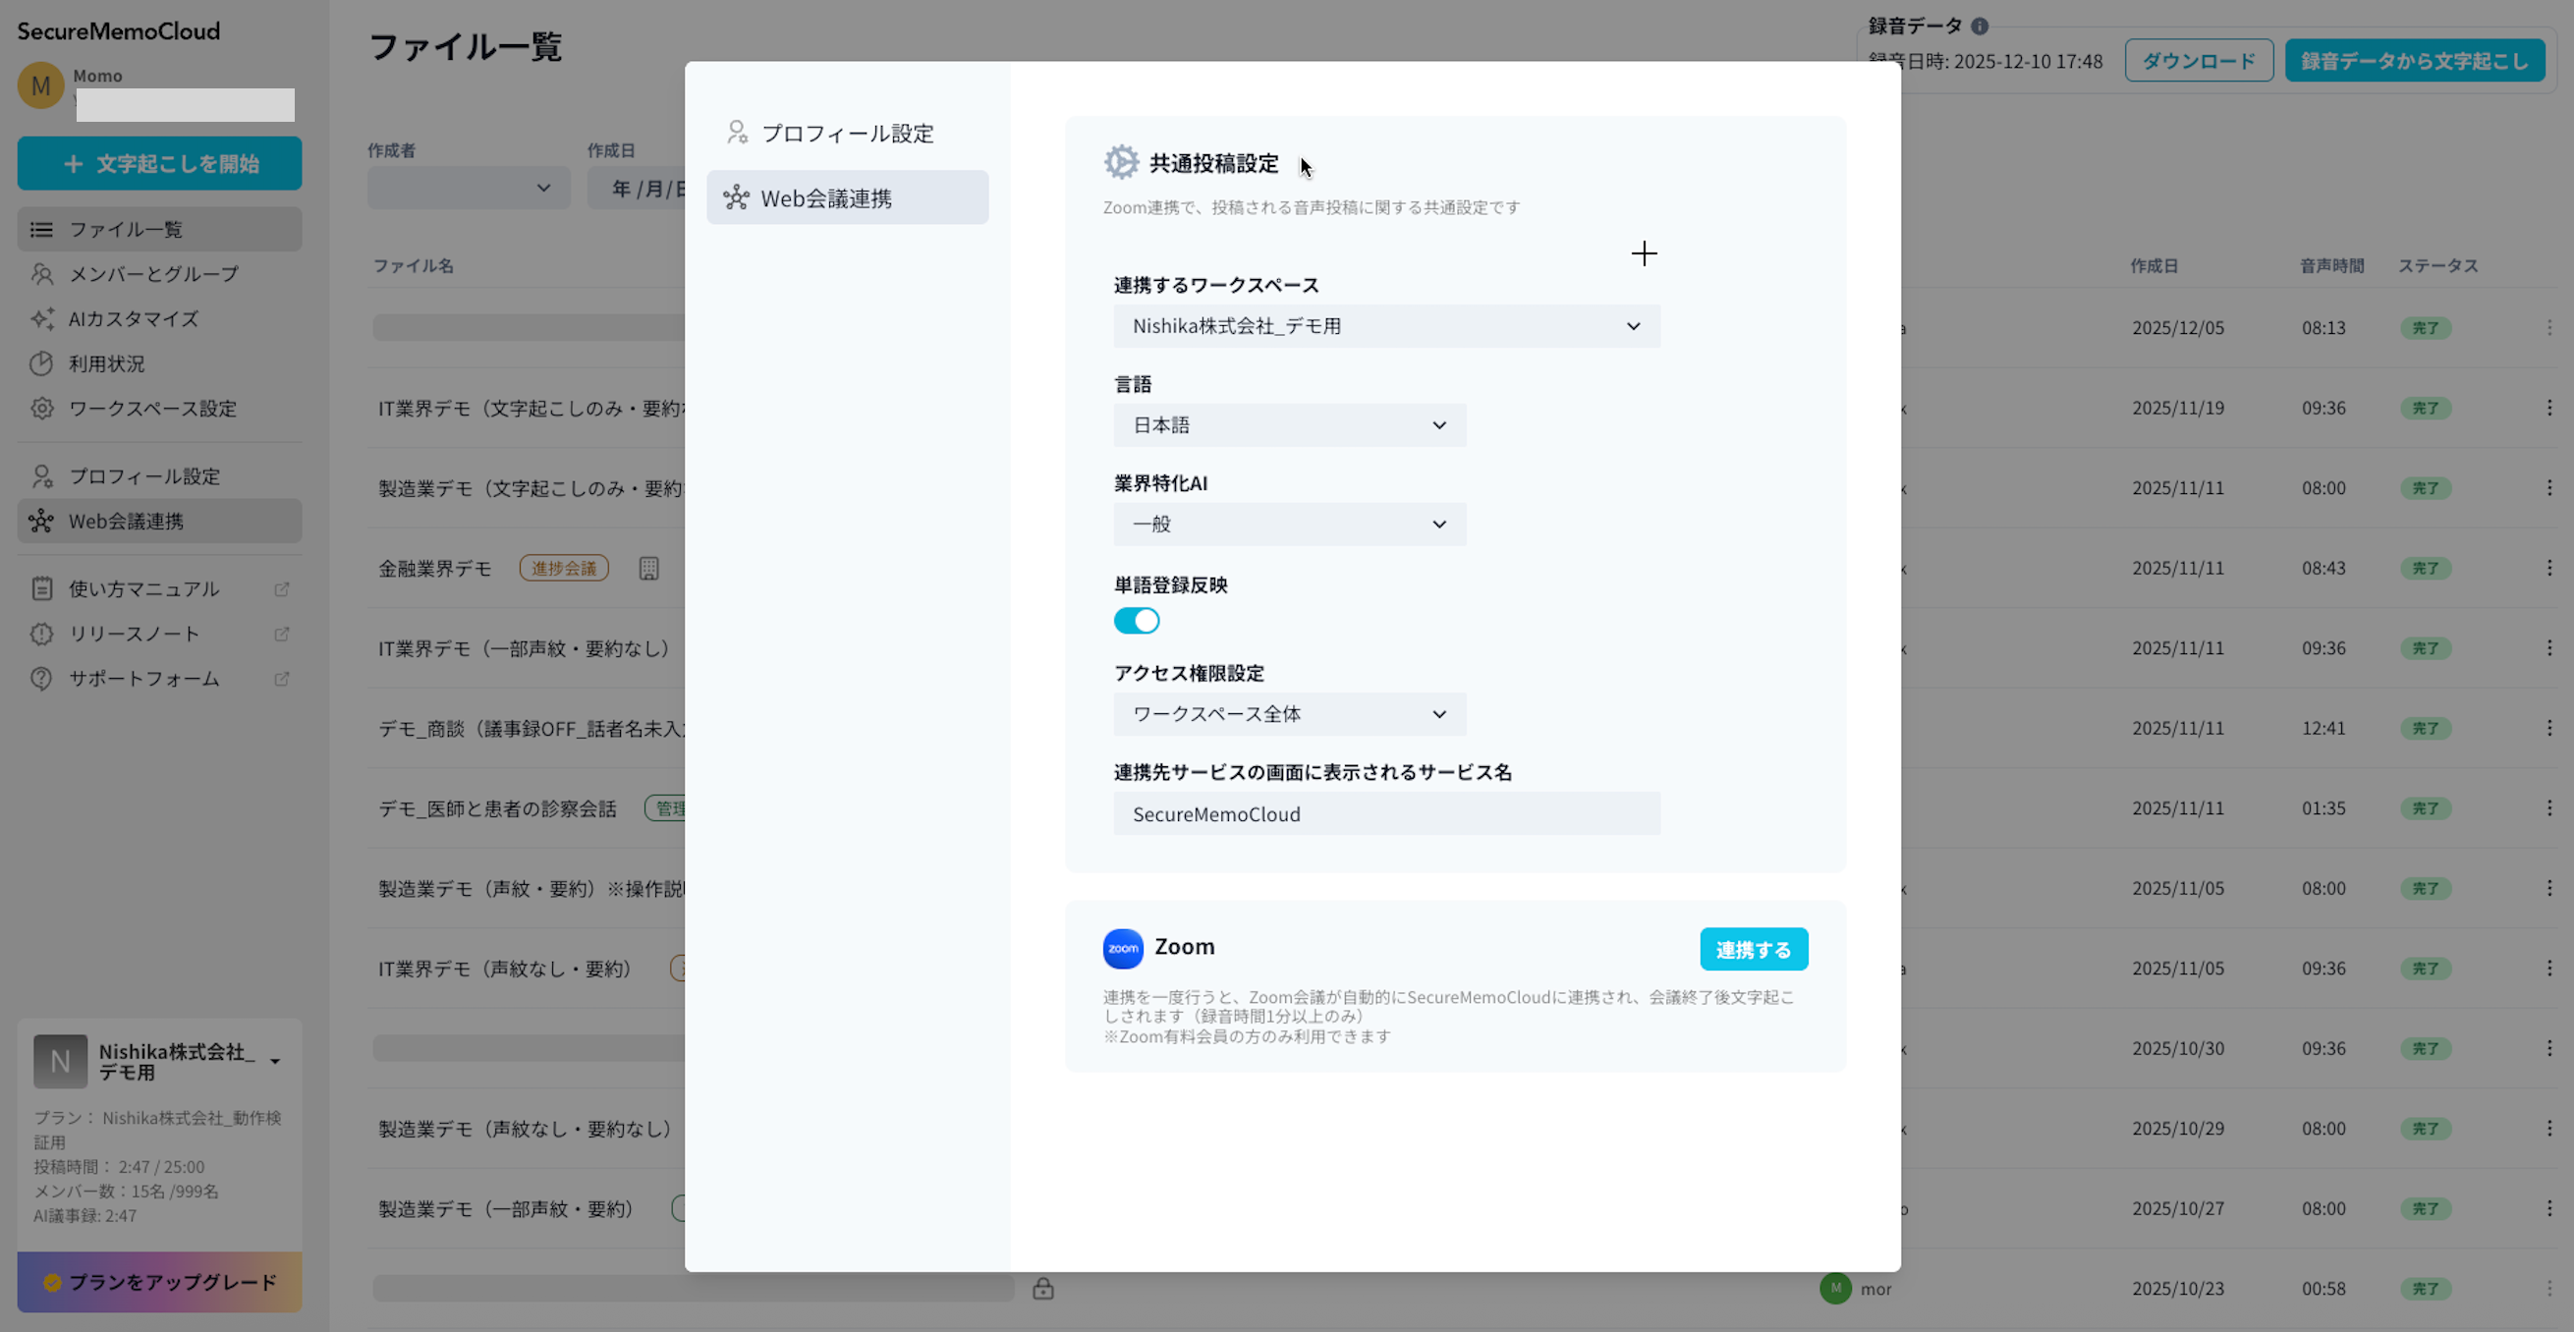Expand the Nishika株式会社_デモ用 workspace switcher
This screenshot has width=2574, height=1332.
point(275,1061)
